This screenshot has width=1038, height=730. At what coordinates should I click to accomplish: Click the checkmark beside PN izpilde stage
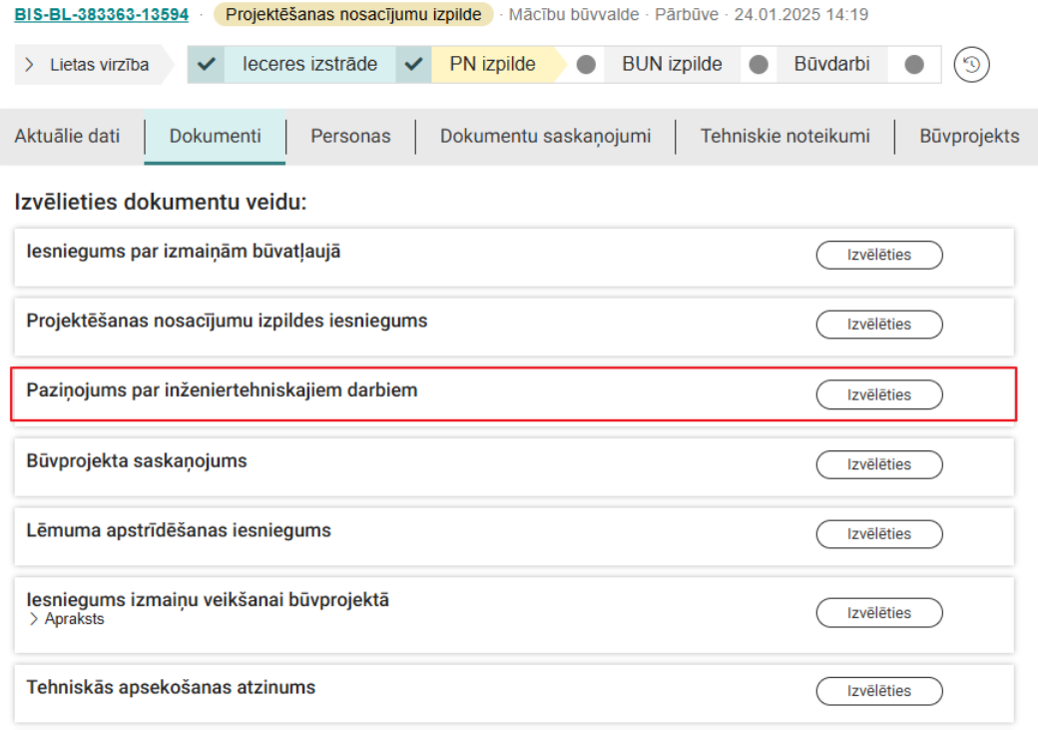tap(413, 63)
